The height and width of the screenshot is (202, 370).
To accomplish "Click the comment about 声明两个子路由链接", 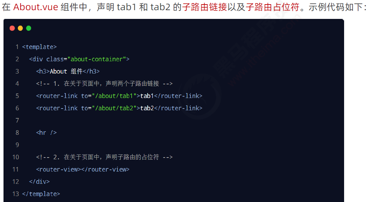I will click(x=104, y=84).
